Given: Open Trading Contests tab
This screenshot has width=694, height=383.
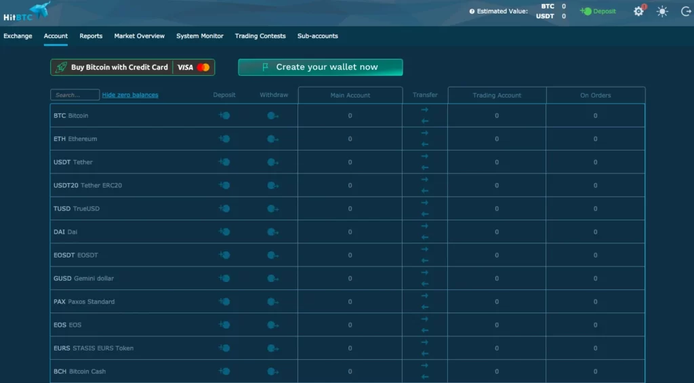Looking at the screenshot, I should click(260, 36).
